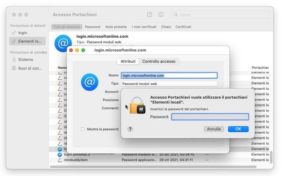Click the Annulla button
The height and width of the screenshot is (176, 281).
214,129
